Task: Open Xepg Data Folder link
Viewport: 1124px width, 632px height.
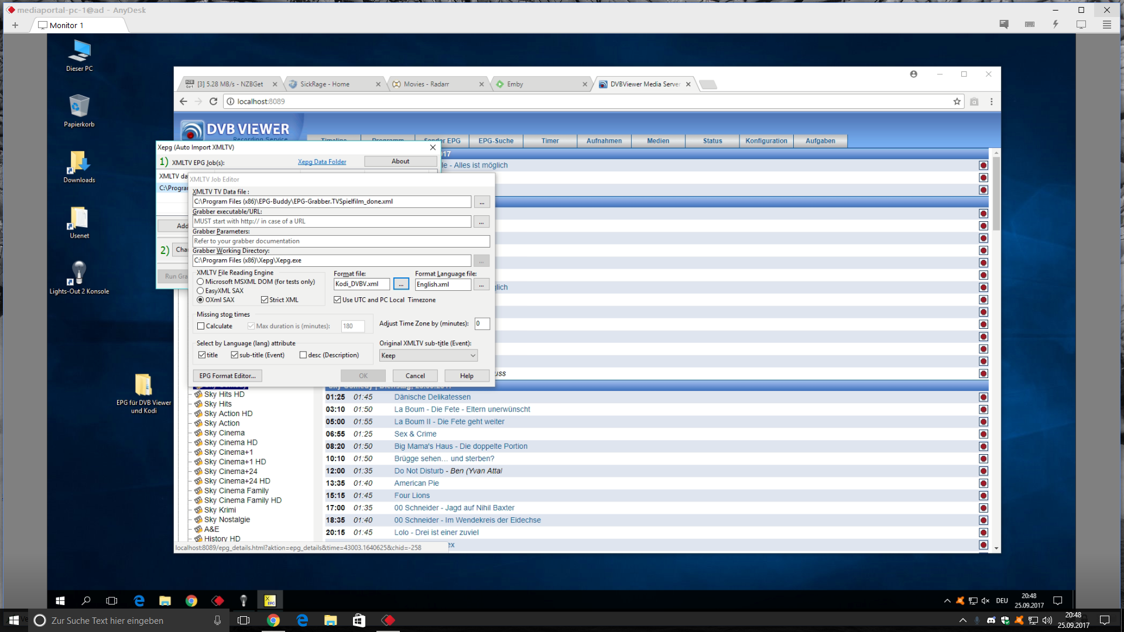Action: [x=322, y=162]
